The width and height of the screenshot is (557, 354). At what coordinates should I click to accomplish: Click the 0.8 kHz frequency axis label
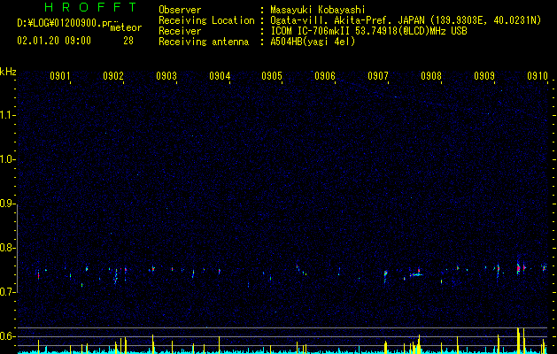coord(8,248)
